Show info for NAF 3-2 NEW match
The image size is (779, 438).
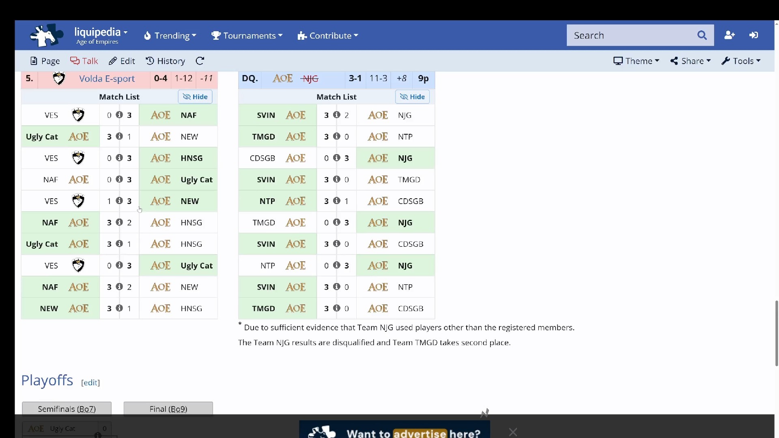(x=119, y=287)
